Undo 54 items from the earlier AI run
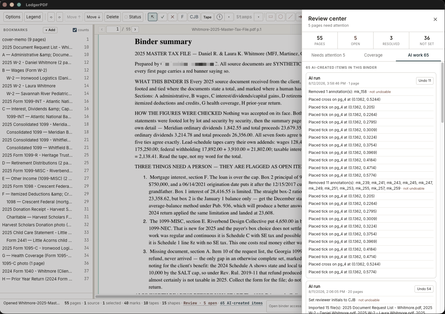Image resolution: width=445 pixels, height=314 pixels. [x=424, y=289]
